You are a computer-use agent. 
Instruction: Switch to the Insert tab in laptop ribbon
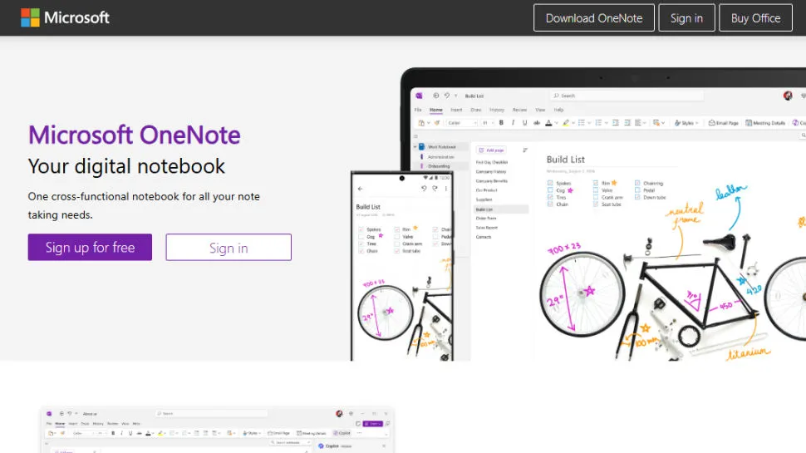(x=456, y=110)
